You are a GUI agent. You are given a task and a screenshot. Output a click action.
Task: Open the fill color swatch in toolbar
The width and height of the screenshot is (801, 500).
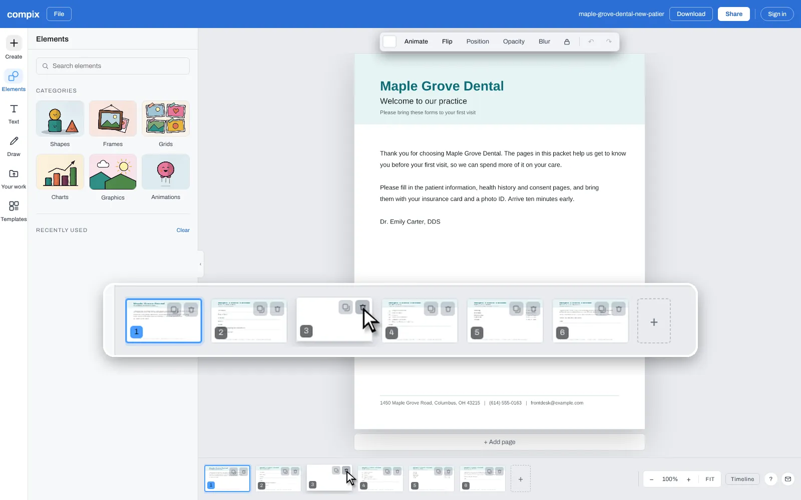coord(389,41)
